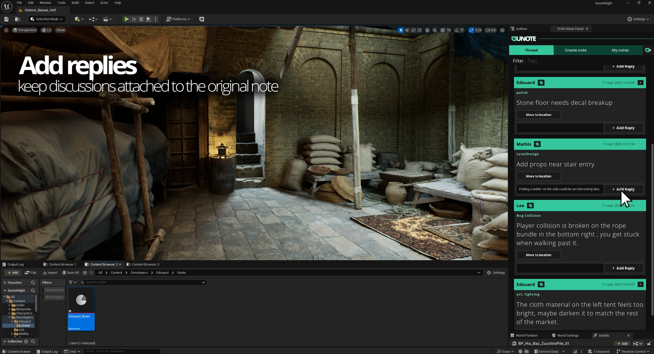
Task: Toggle grid snapping in the viewport
Action: 443,30
